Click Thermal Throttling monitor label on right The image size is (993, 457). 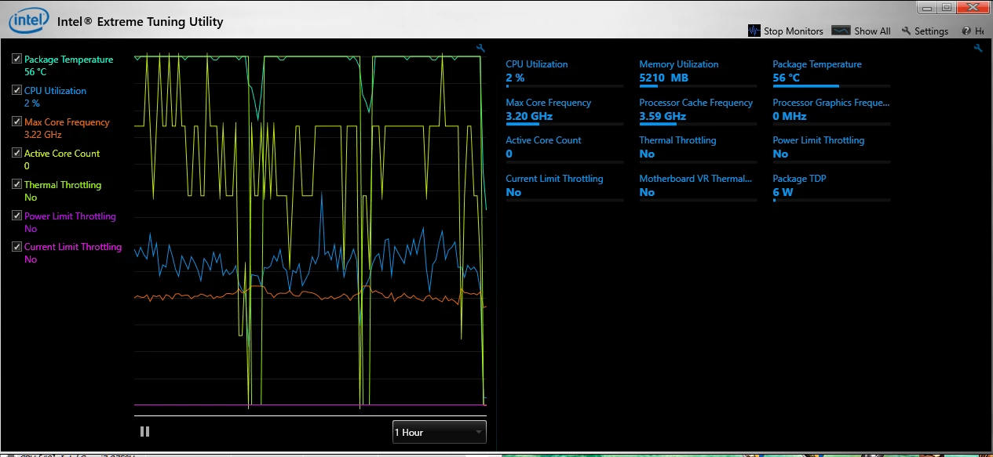(677, 140)
